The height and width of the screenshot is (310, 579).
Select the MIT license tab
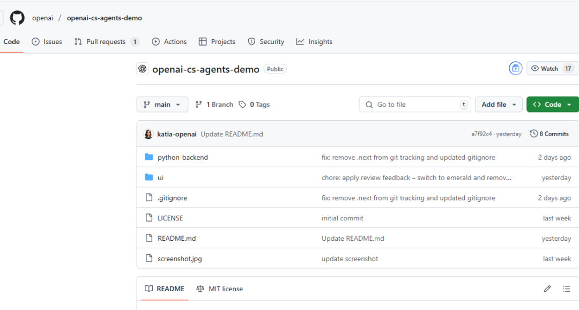220,289
